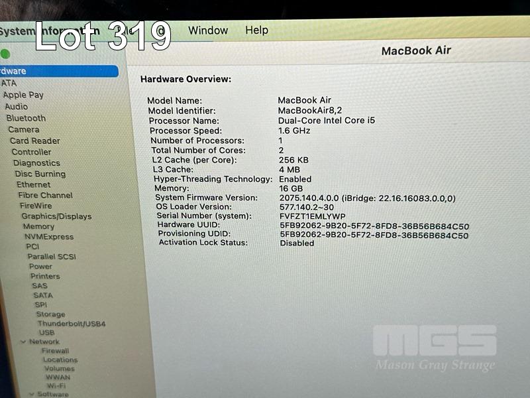Open the Help menu
Viewport: 530px width, 398px height.
(x=256, y=30)
